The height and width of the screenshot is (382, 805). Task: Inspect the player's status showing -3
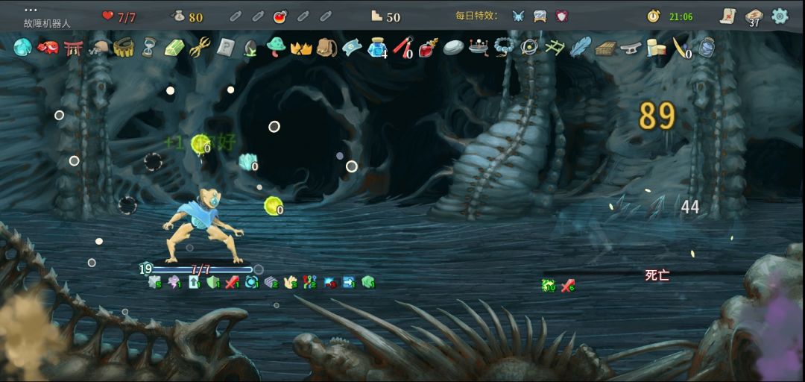pyautogui.click(x=330, y=282)
